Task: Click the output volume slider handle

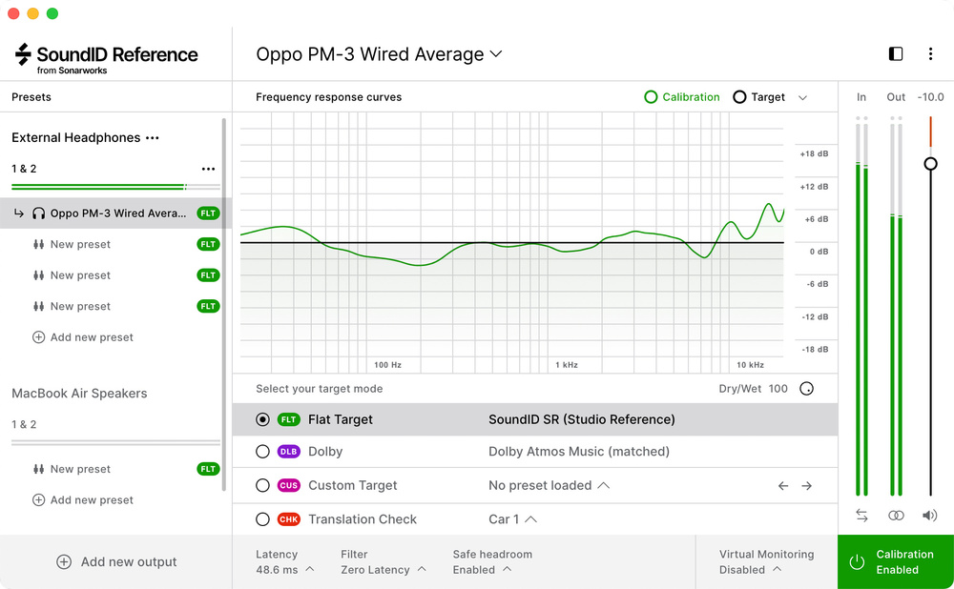Action: point(930,164)
